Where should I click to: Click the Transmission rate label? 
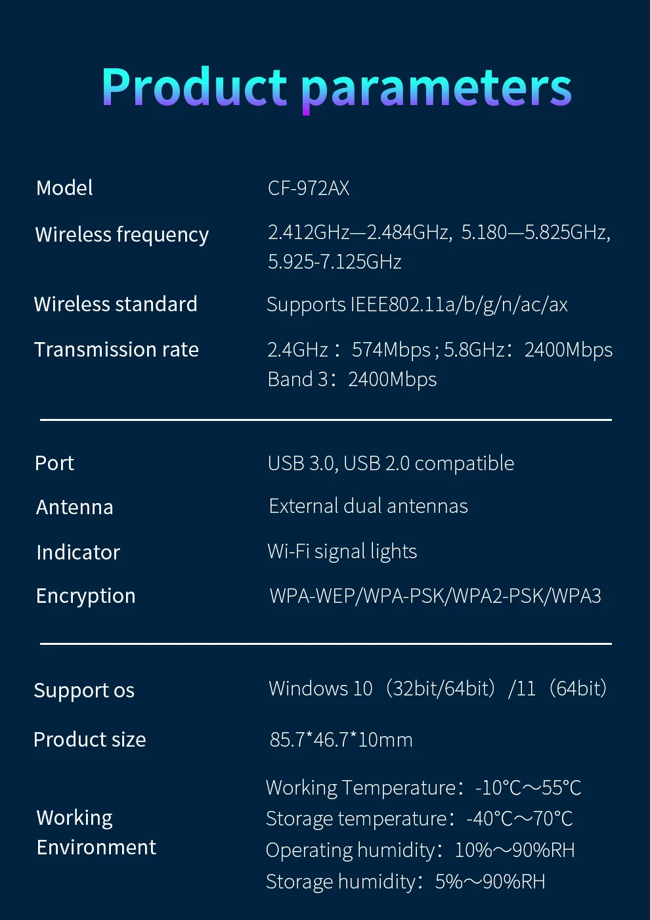coord(116,349)
